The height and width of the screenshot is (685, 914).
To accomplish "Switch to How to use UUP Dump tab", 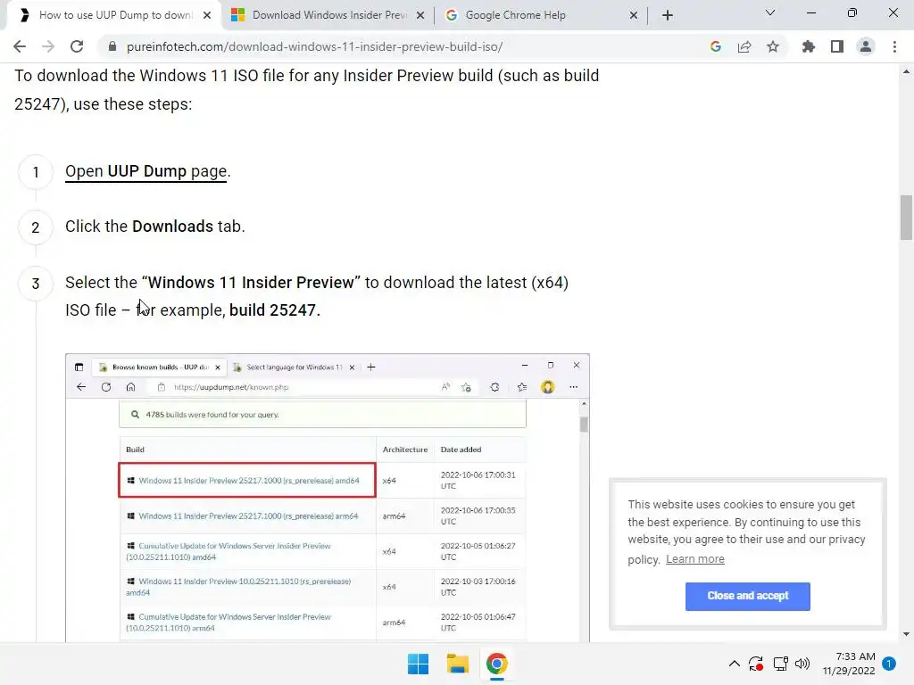I will coord(115,15).
